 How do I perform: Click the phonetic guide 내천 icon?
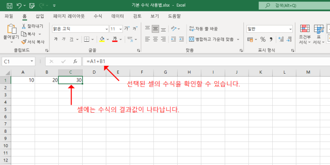[x=130, y=39]
